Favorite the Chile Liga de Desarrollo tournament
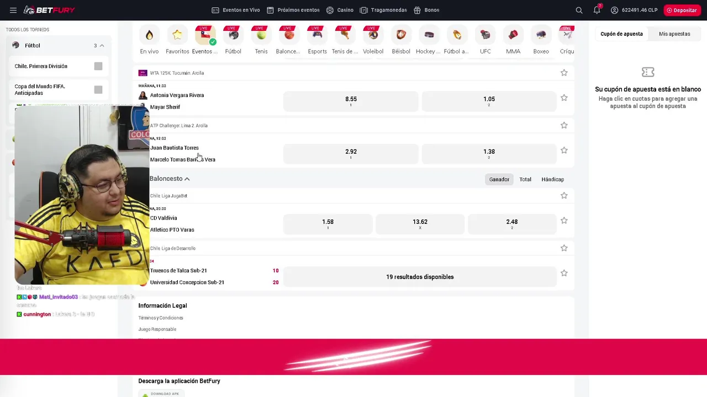This screenshot has height=397, width=707. pyautogui.click(x=564, y=248)
